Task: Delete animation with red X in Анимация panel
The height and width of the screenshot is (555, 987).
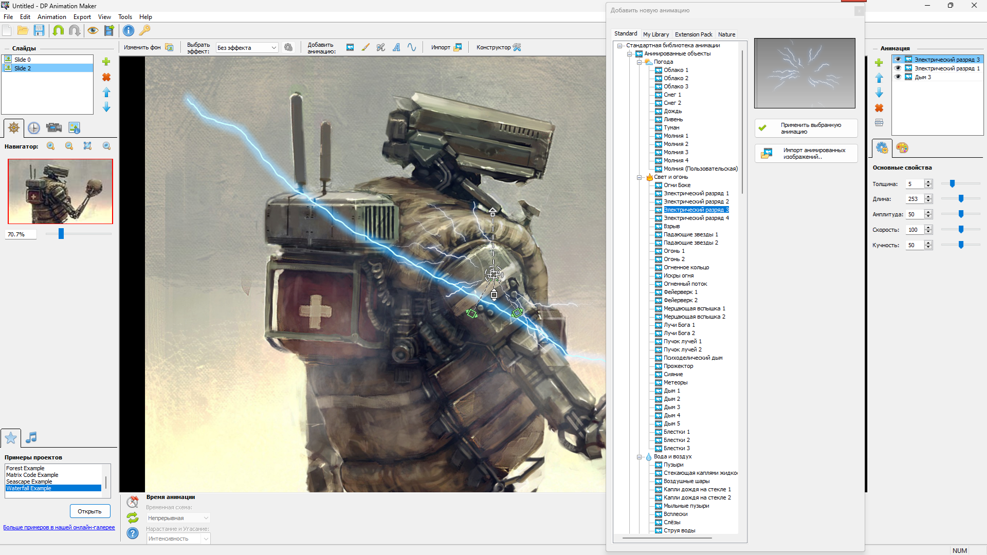Action: pos(879,108)
